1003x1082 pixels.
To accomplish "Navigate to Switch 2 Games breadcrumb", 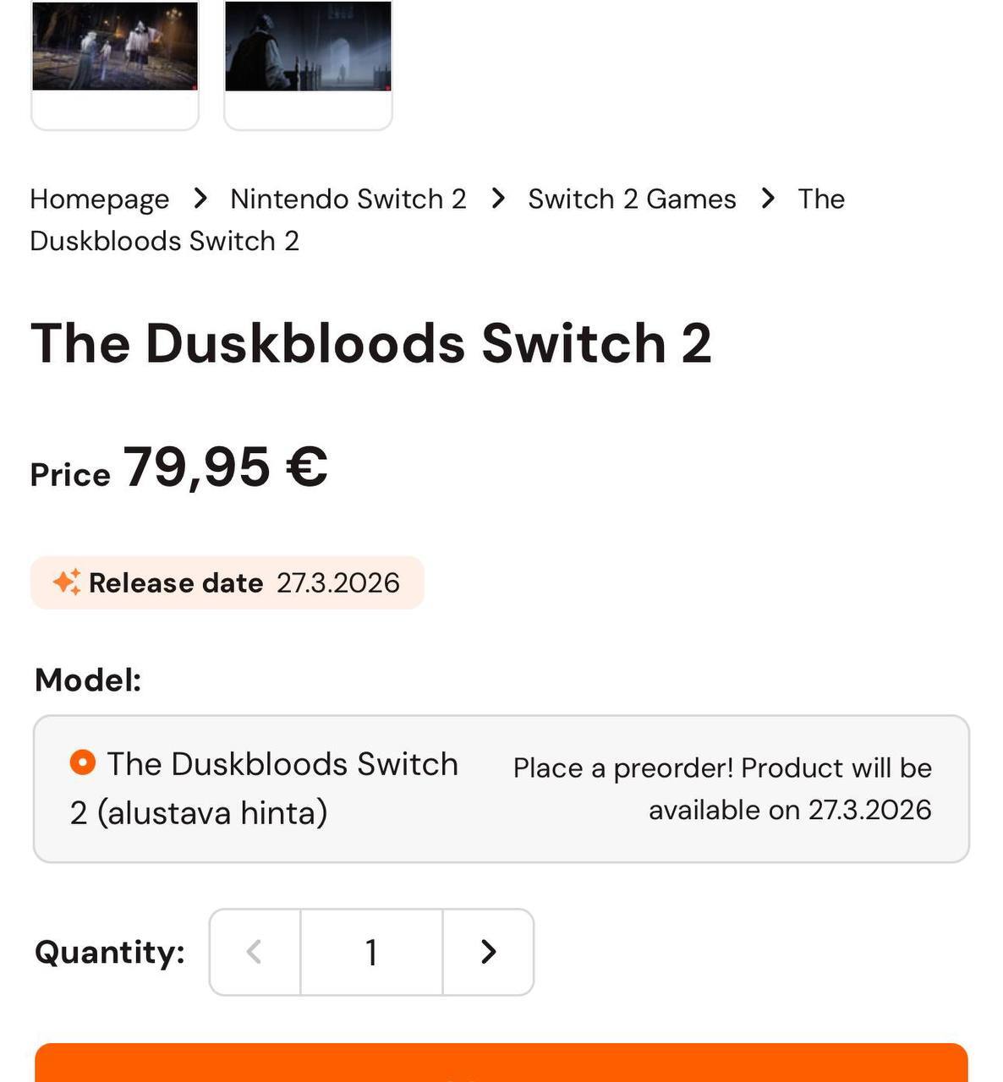I will click(632, 199).
